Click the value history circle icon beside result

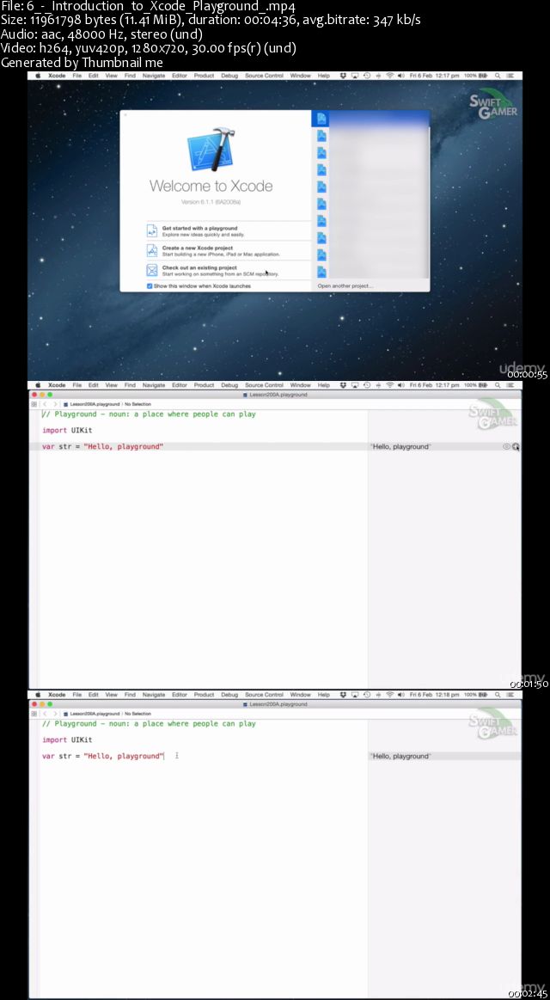[516, 447]
